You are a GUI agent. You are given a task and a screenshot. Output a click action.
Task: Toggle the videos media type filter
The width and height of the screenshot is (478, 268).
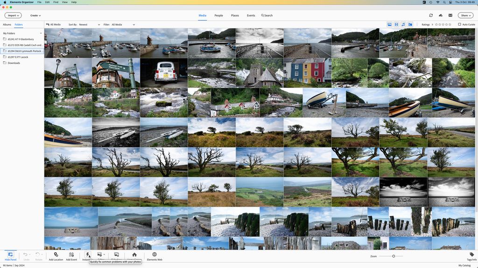point(396,24)
